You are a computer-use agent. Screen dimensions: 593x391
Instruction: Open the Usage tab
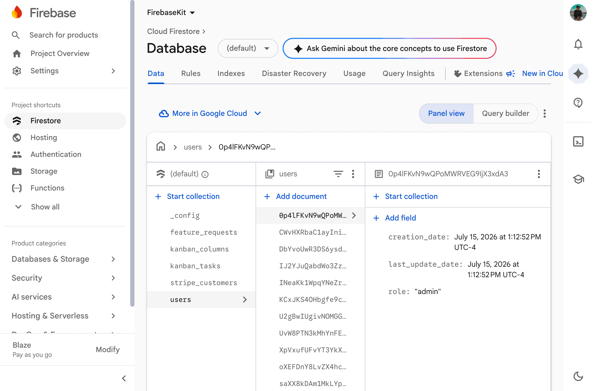click(x=354, y=73)
